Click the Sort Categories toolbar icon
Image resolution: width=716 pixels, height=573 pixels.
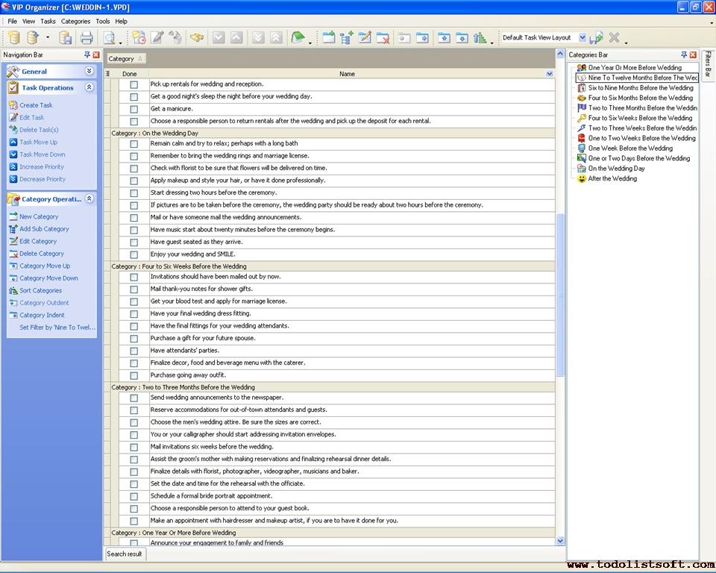tap(480, 37)
